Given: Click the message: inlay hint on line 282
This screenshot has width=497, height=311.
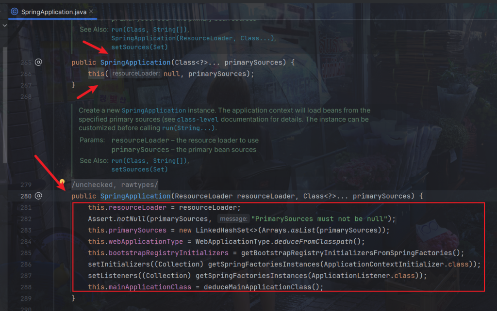Looking at the screenshot, I should 233,219.
